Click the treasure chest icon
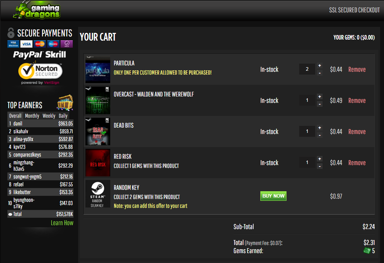The image size is (384, 263). (x=65, y=102)
